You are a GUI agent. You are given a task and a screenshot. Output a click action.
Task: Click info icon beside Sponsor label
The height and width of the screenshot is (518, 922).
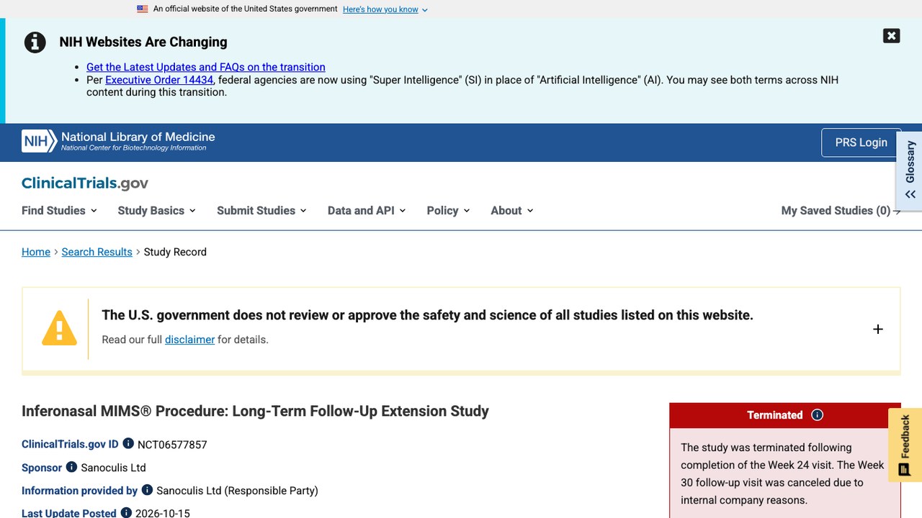click(71, 467)
